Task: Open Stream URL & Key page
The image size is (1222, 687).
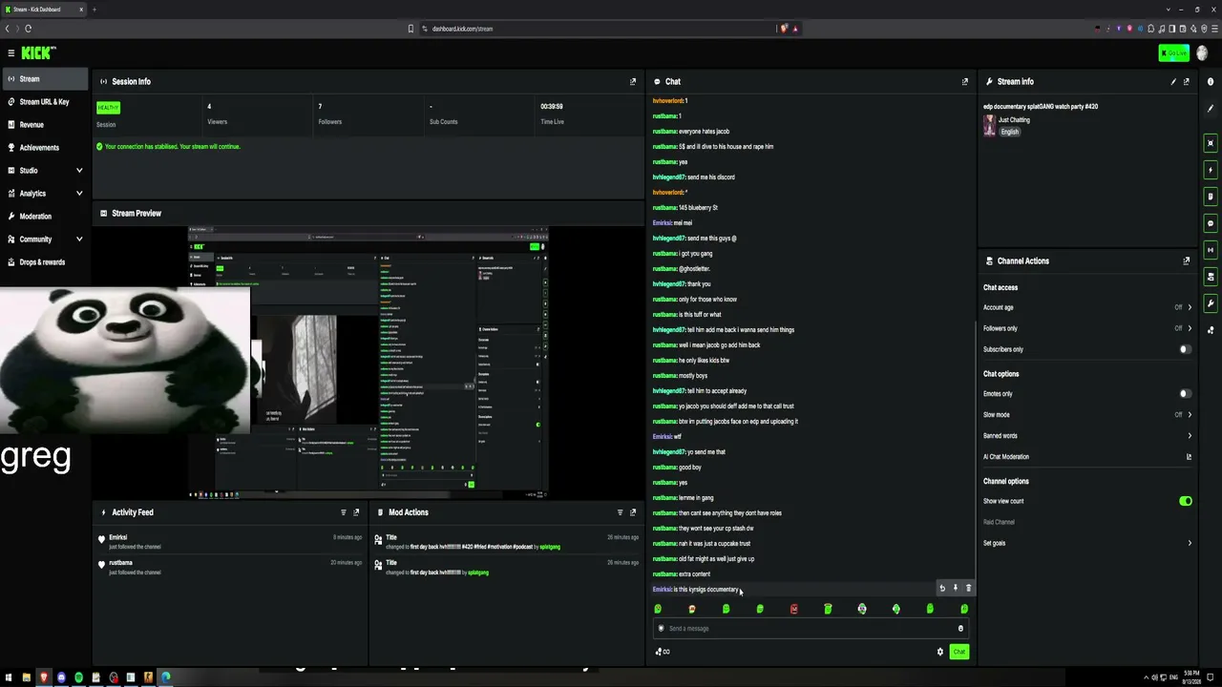Action: pos(45,102)
